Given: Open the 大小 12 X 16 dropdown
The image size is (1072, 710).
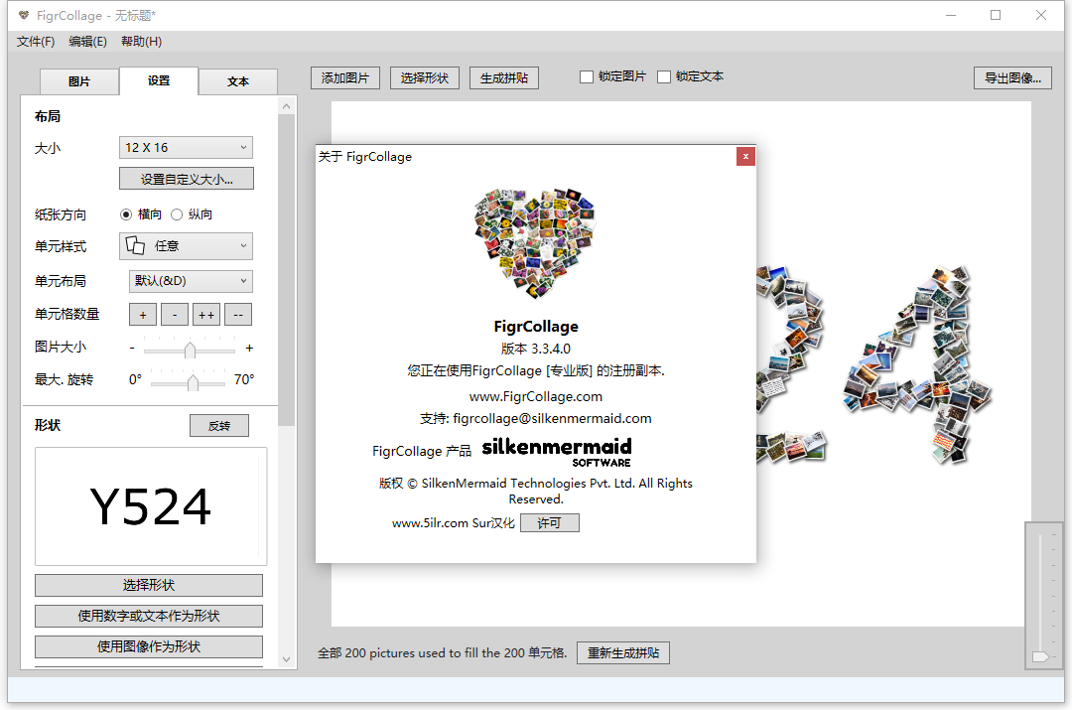Looking at the screenshot, I should point(186,148).
